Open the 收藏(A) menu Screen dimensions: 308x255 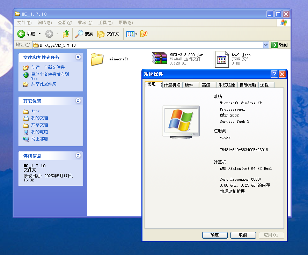(85, 23)
